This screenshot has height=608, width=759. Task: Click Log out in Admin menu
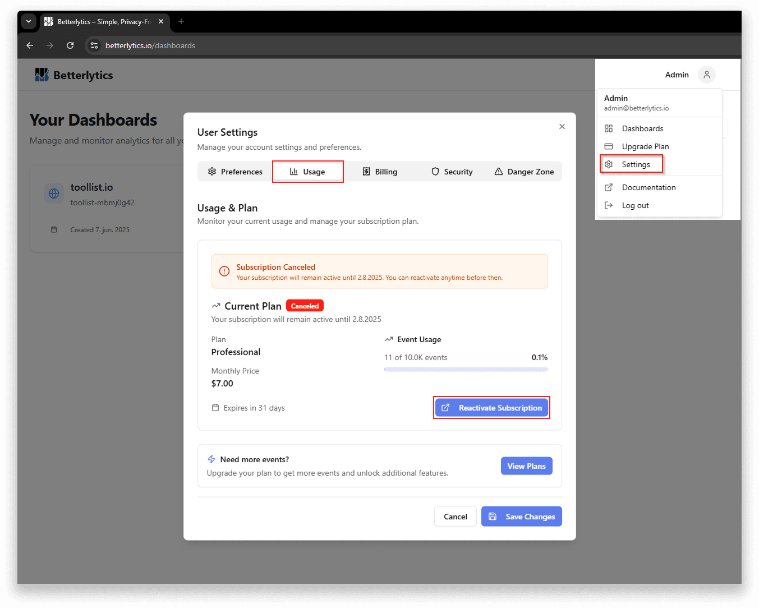coord(659,205)
